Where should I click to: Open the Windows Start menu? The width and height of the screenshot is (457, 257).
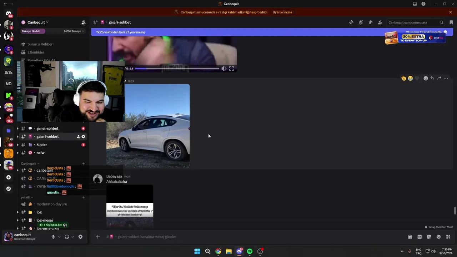[197, 251]
